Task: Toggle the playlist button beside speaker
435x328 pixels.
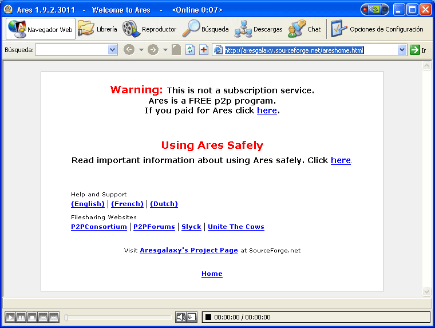Action: point(192,317)
